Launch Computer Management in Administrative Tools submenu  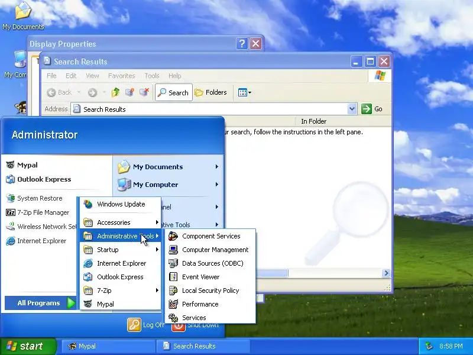pyautogui.click(x=210, y=250)
